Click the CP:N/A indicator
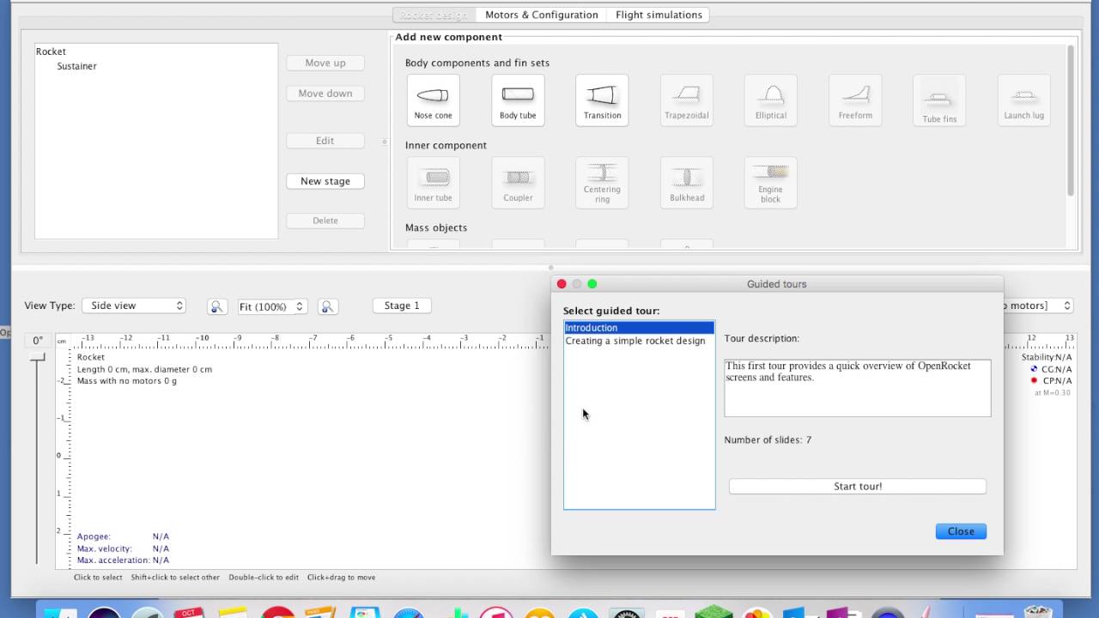 [x=1052, y=381]
